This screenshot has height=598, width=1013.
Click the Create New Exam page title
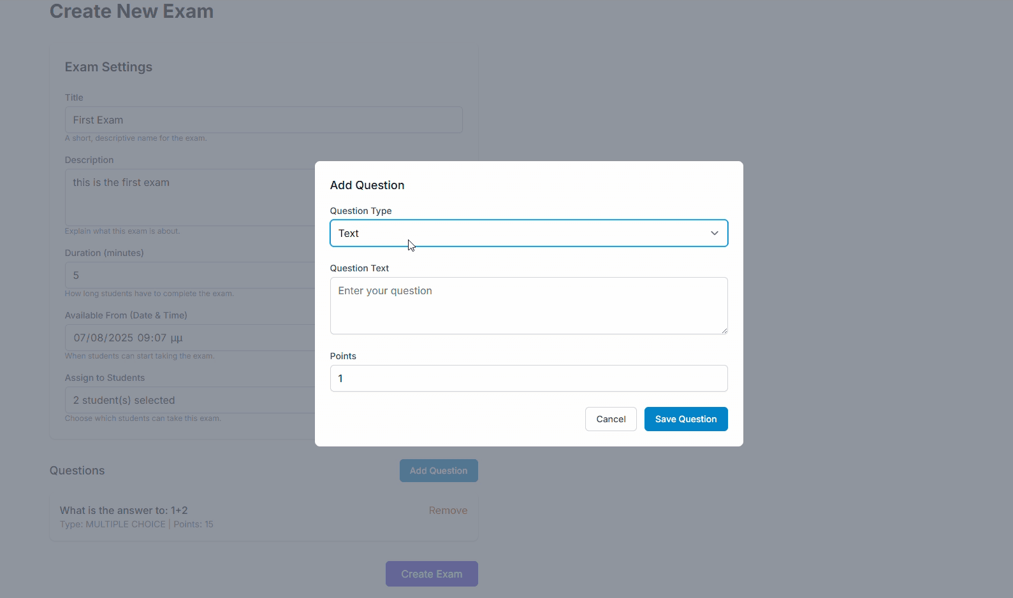click(x=131, y=11)
